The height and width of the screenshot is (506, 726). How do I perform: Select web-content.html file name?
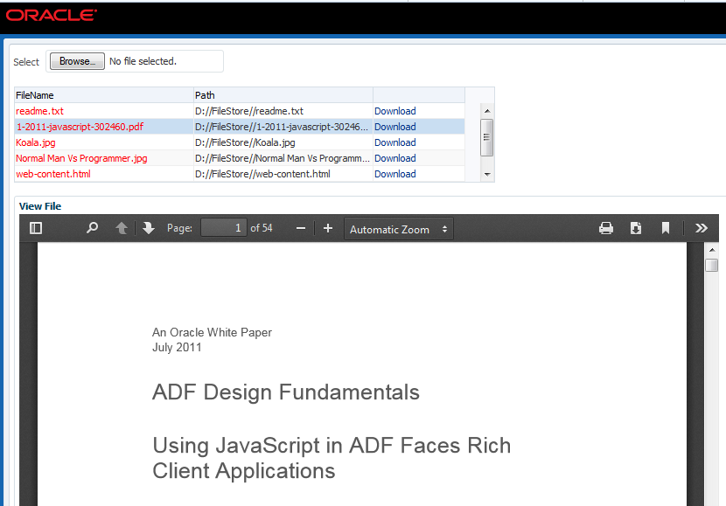click(53, 174)
